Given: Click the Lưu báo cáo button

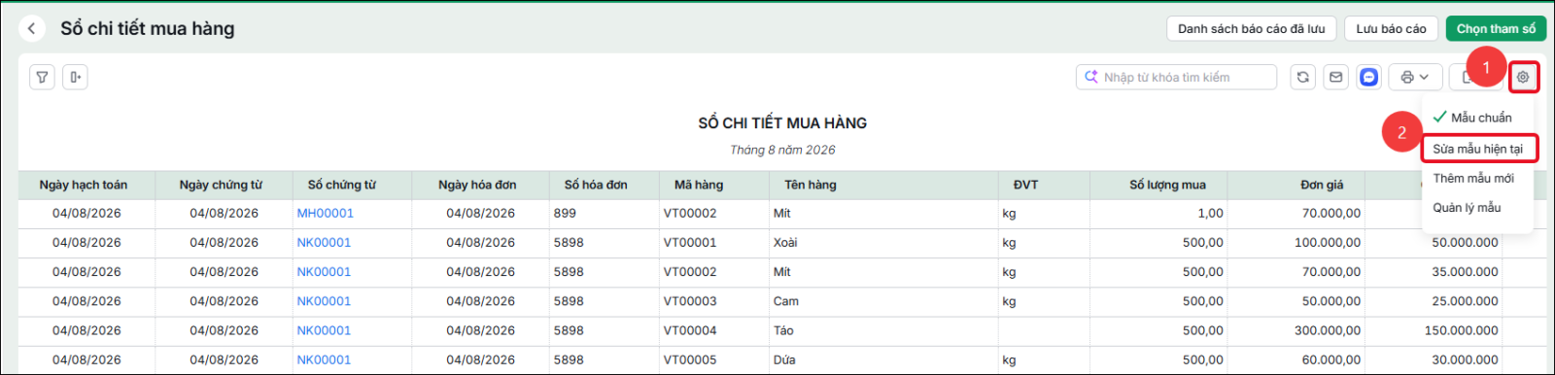Looking at the screenshot, I should coord(1391,29).
